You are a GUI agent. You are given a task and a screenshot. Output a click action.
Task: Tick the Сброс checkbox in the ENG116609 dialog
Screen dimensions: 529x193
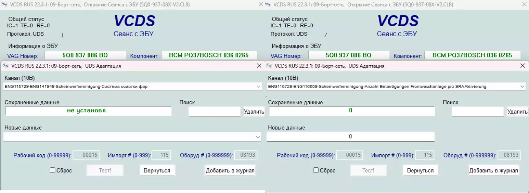(x=316, y=170)
